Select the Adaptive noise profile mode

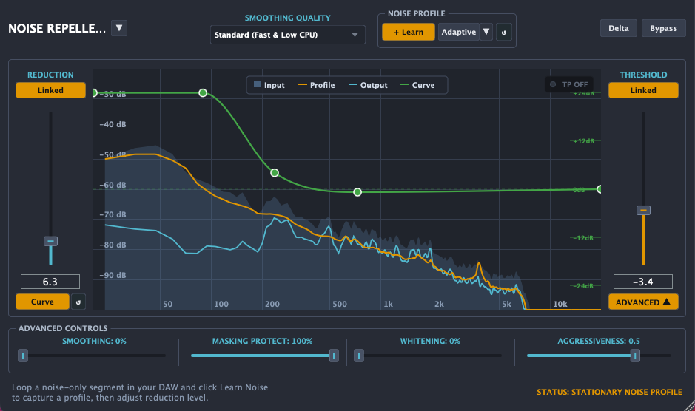pos(459,32)
